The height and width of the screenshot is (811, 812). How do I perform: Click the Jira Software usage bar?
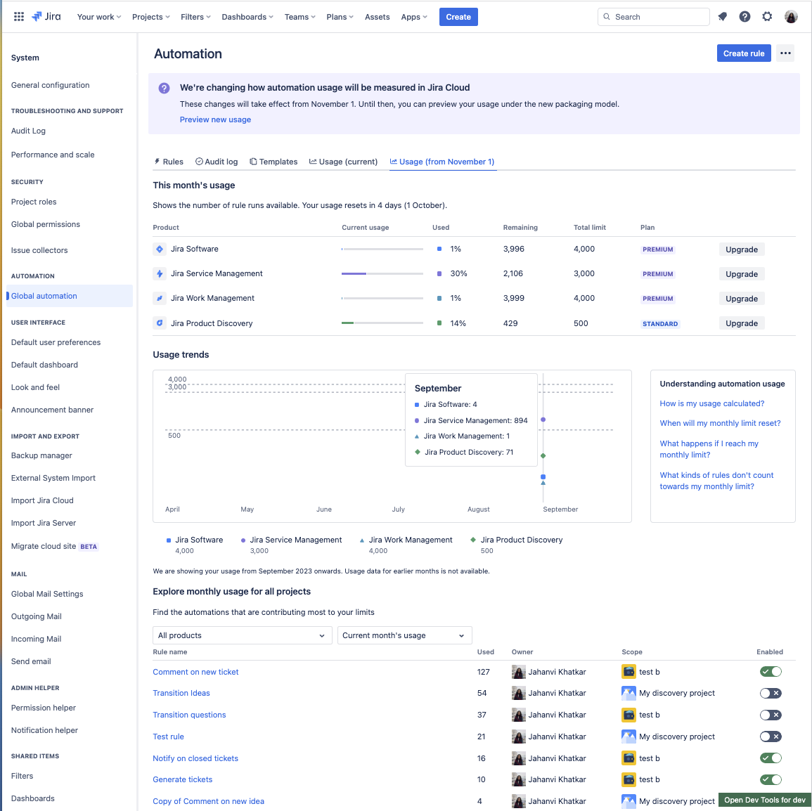(382, 249)
